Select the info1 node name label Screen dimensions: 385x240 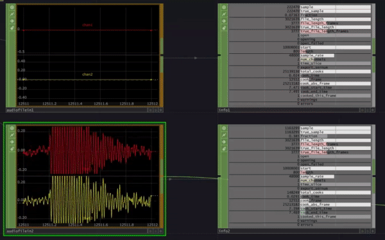tap(224, 110)
